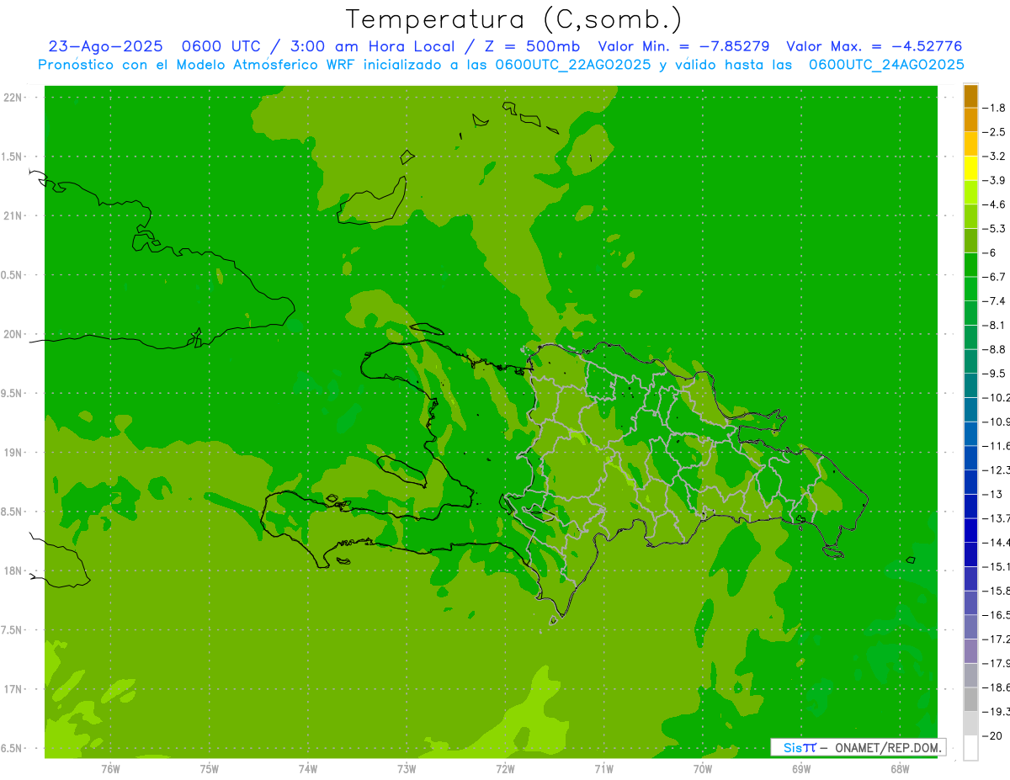This screenshot has height=780, width=1010.
Task: Click the colorbar value "-9.5"
Action: pos(996,374)
